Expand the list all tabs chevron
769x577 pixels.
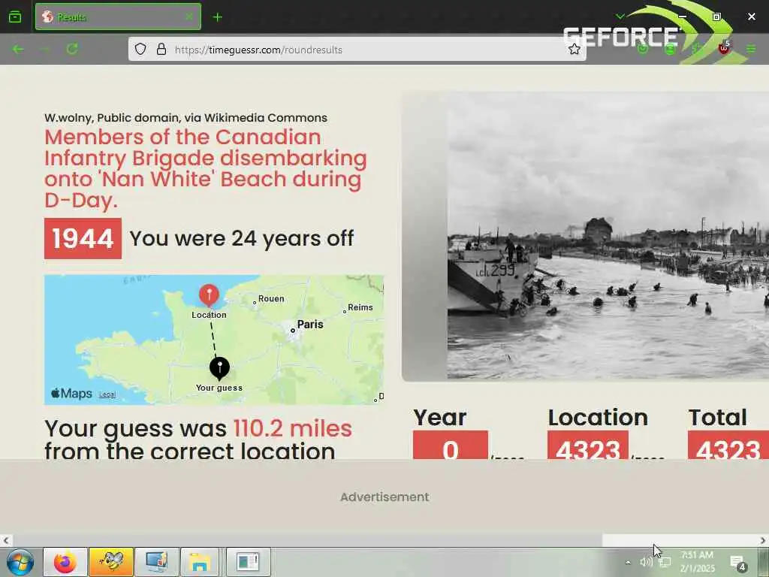(x=620, y=17)
